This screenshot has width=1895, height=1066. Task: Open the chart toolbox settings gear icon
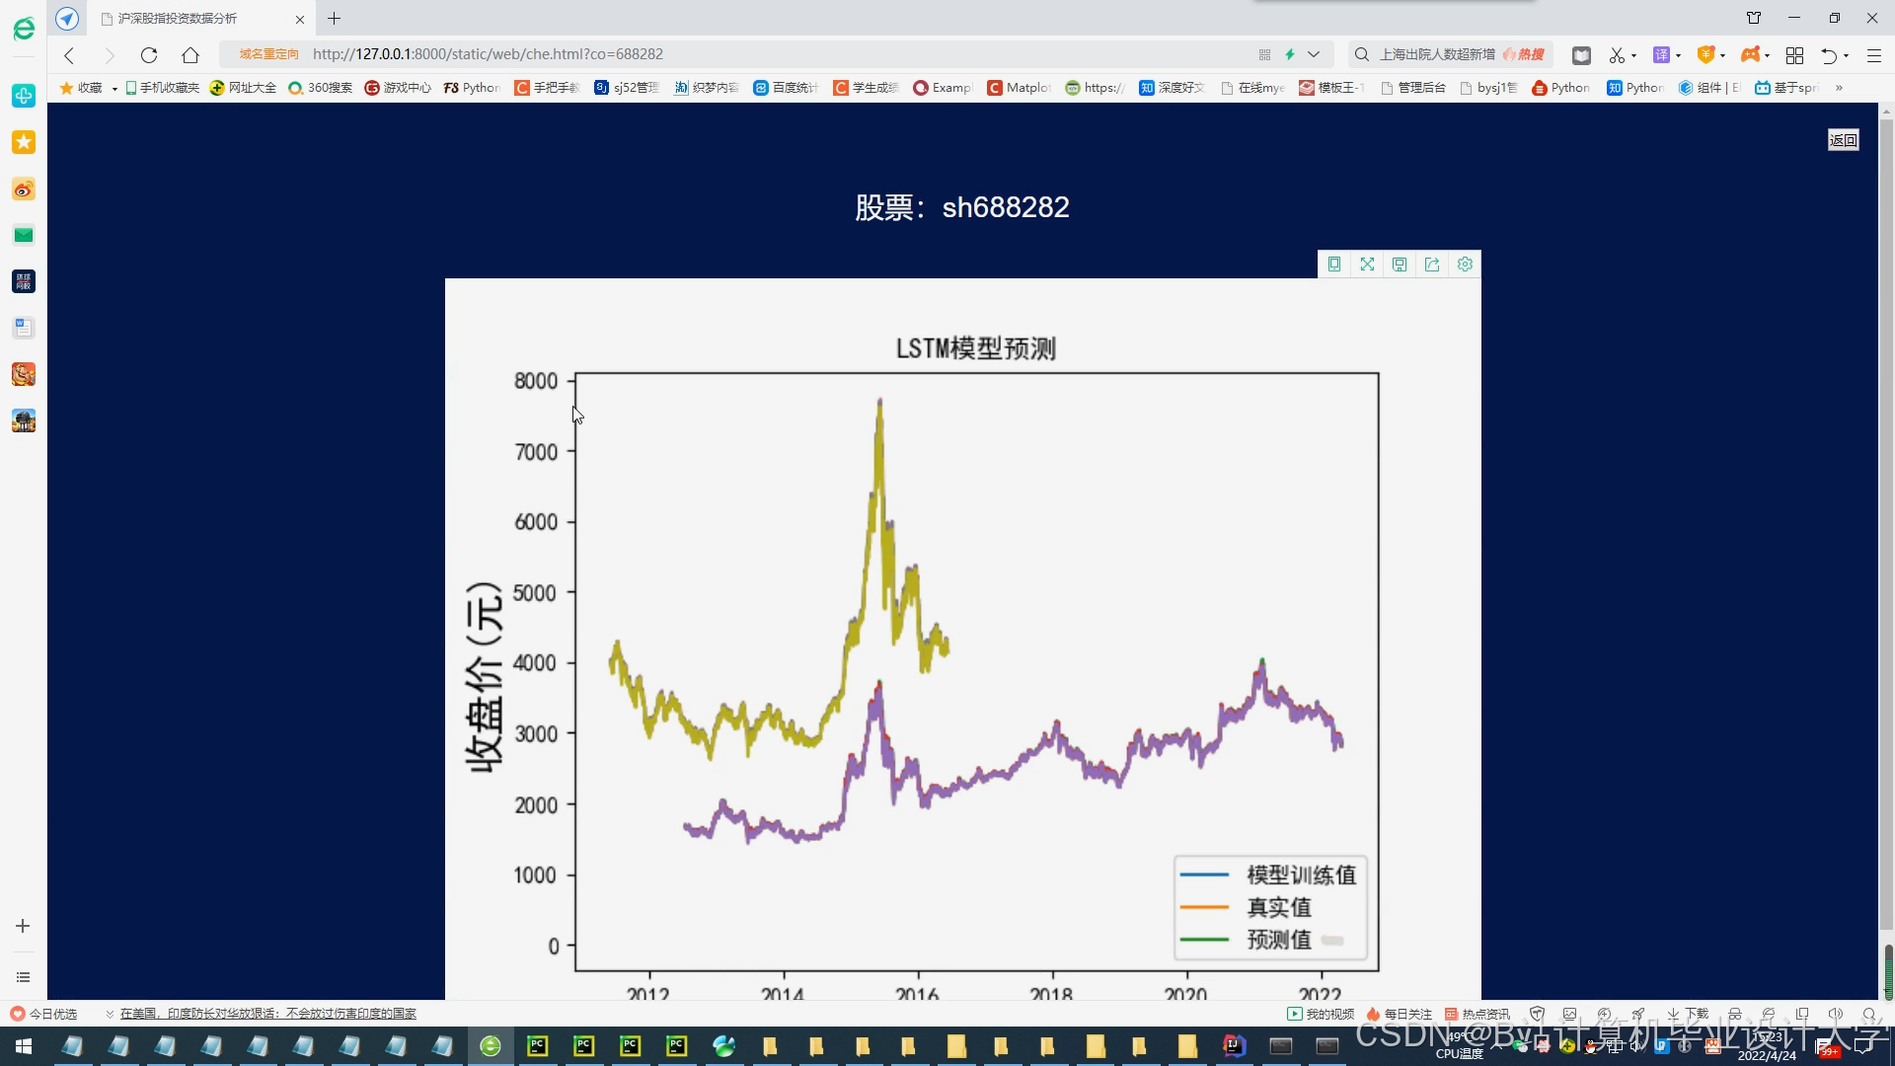point(1465,265)
